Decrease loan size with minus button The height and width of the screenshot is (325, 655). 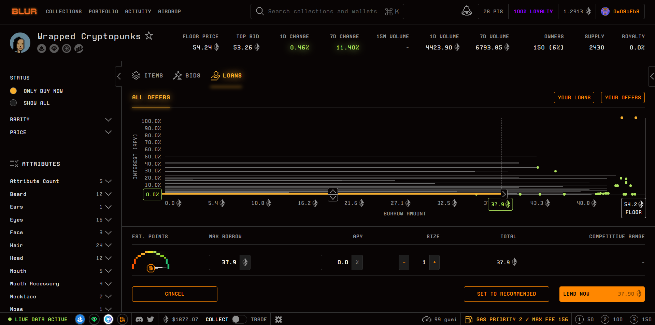pos(404,262)
